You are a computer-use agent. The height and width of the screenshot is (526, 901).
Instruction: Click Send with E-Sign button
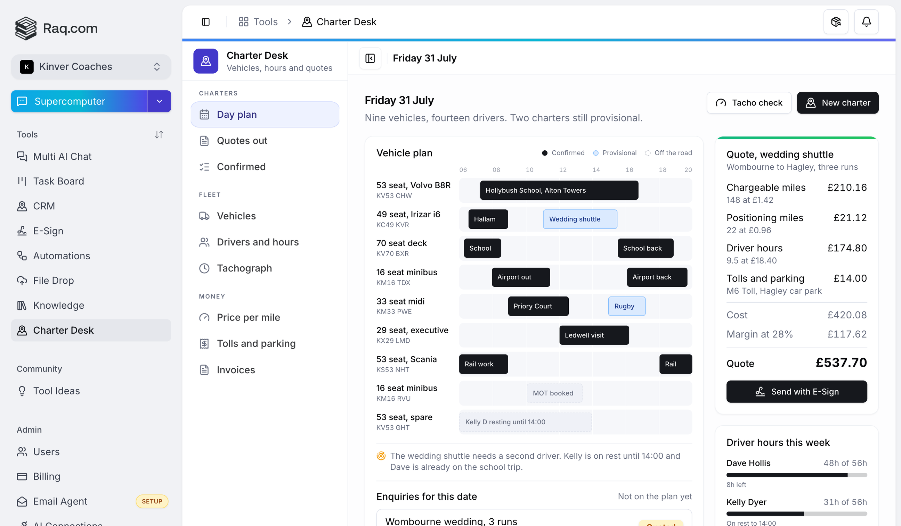coord(796,392)
